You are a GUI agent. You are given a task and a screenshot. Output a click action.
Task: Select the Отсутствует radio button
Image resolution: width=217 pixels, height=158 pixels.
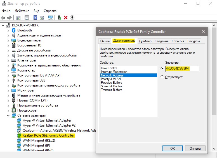pyautogui.click(x=162, y=77)
